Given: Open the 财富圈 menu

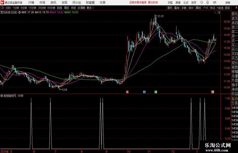Looking at the screenshot, I should click(90, 3).
